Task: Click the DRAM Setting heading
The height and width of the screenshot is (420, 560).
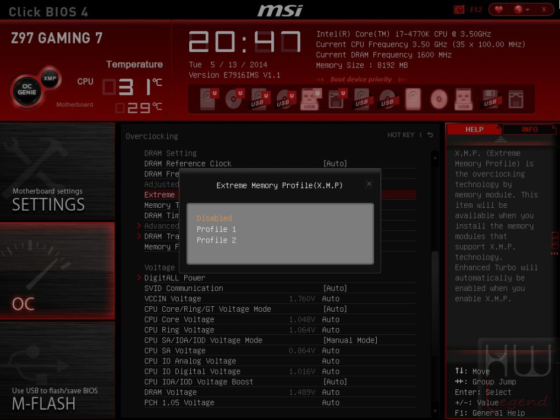Action: 171,153
